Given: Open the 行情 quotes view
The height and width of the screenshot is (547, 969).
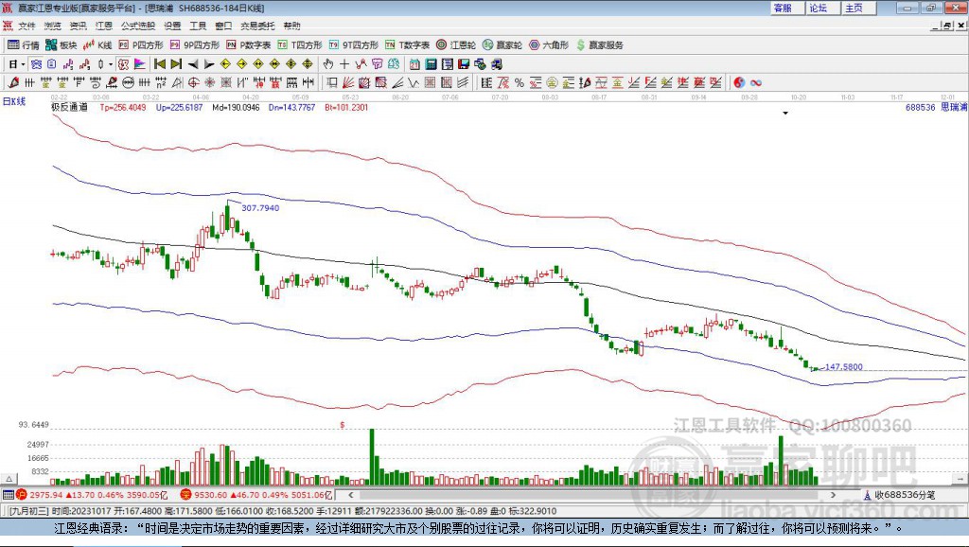Looking at the screenshot, I should [x=24, y=44].
